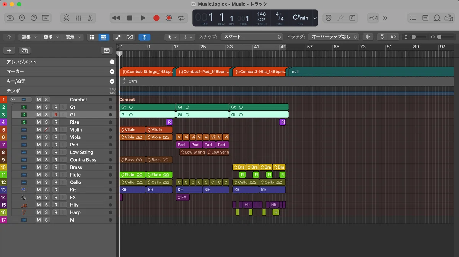Show the List Editors panel
Screen dimensions: 459x257
tap(413, 18)
